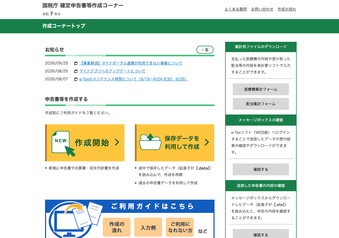Click the 作成開始 text on the yellow banner
This screenshot has height=238, width=339.
pyautogui.click(x=92, y=143)
